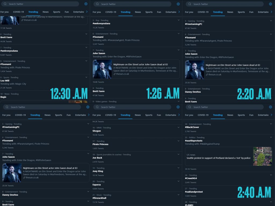Image resolution: width=275 pixels, height=206 pixels.
Task: Click tab-scroll right arrow in 2:40 A.M panel
Action: [272, 115]
